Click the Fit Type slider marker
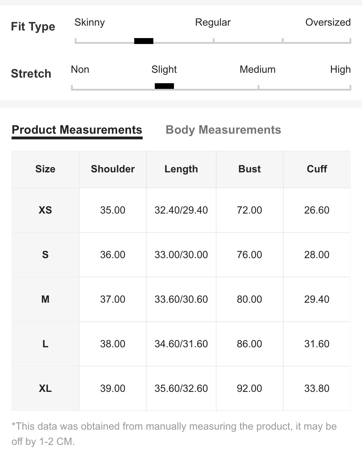362x459 pixels. click(x=144, y=41)
